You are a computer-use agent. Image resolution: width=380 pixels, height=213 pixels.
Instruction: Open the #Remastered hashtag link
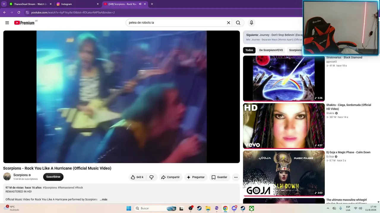pos(66,188)
